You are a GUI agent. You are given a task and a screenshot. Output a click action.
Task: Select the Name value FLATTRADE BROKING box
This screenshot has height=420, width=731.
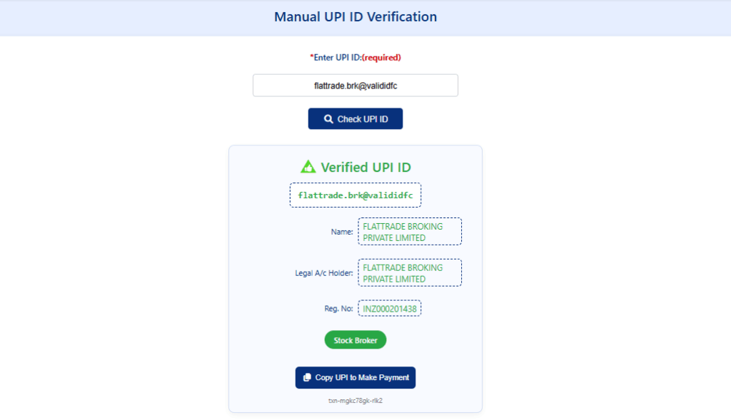(x=409, y=232)
